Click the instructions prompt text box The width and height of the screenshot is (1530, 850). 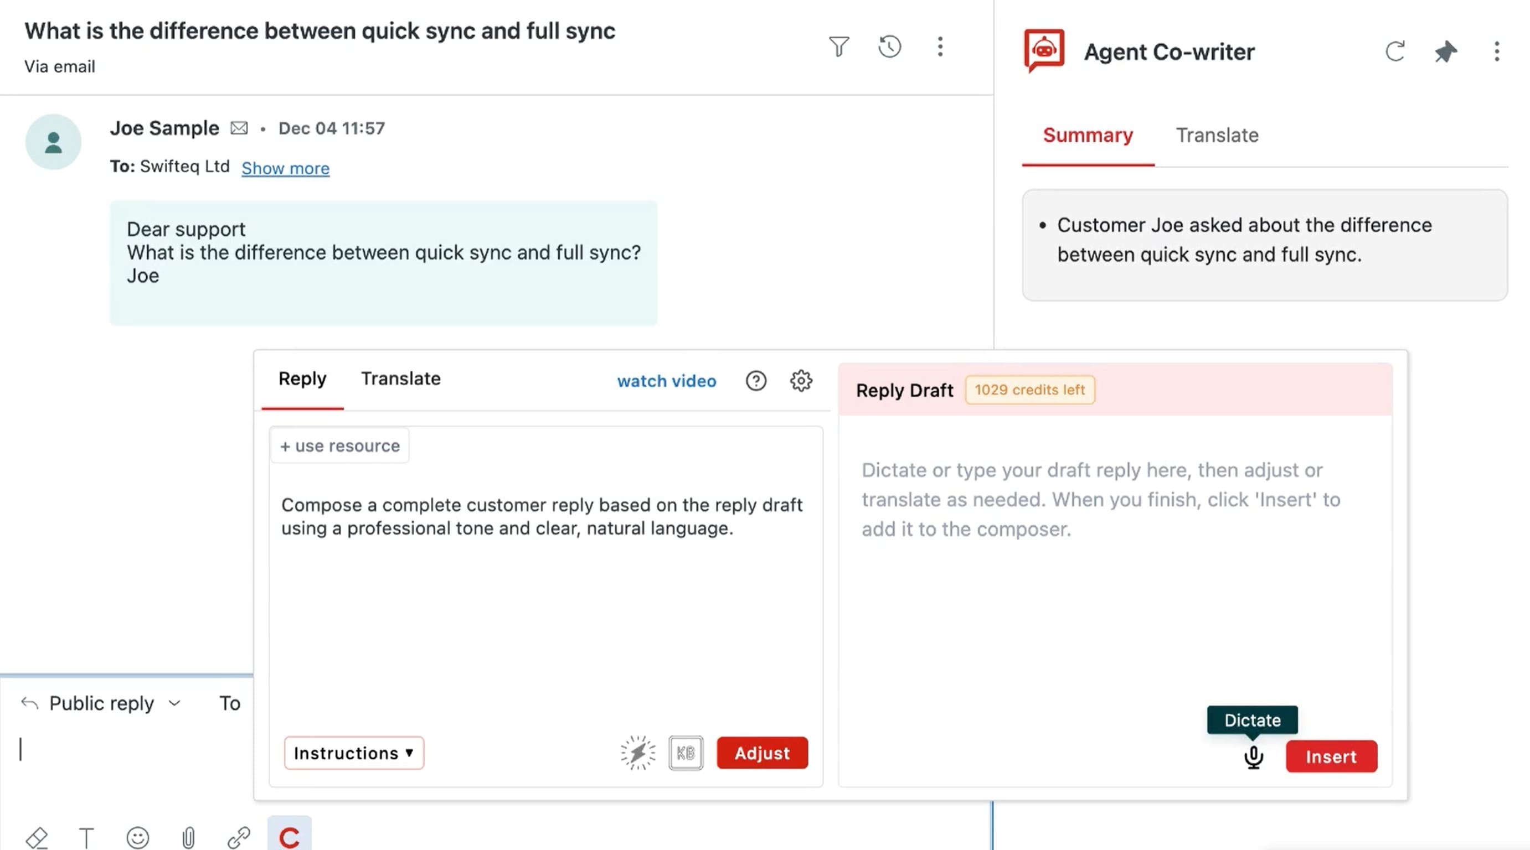point(545,599)
